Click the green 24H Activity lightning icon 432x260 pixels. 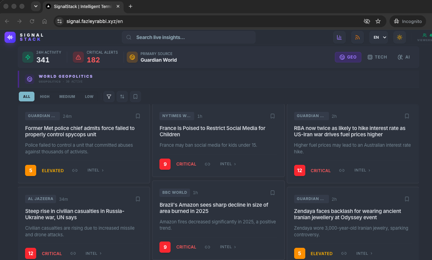[x=28, y=57]
